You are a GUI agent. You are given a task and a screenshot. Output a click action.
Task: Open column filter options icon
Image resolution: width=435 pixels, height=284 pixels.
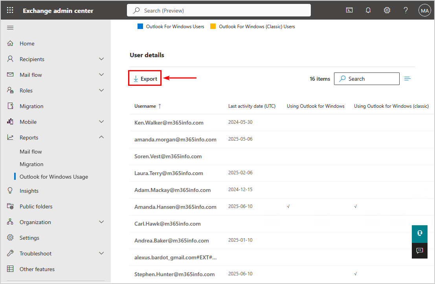[x=407, y=79]
